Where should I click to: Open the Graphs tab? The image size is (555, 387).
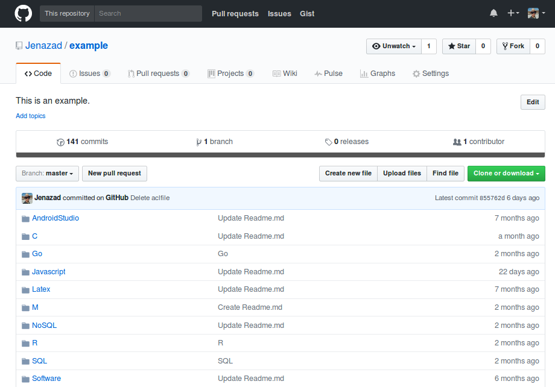coord(377,74)
